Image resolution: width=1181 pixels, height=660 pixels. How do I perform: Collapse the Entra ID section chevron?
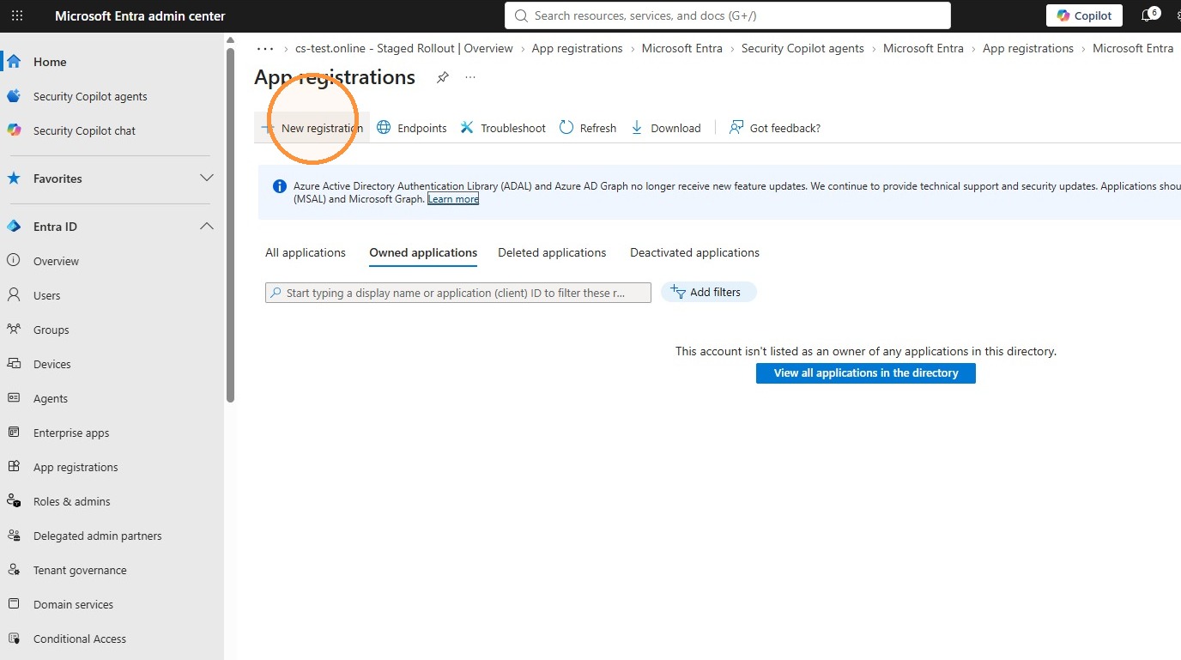point(206,227)
